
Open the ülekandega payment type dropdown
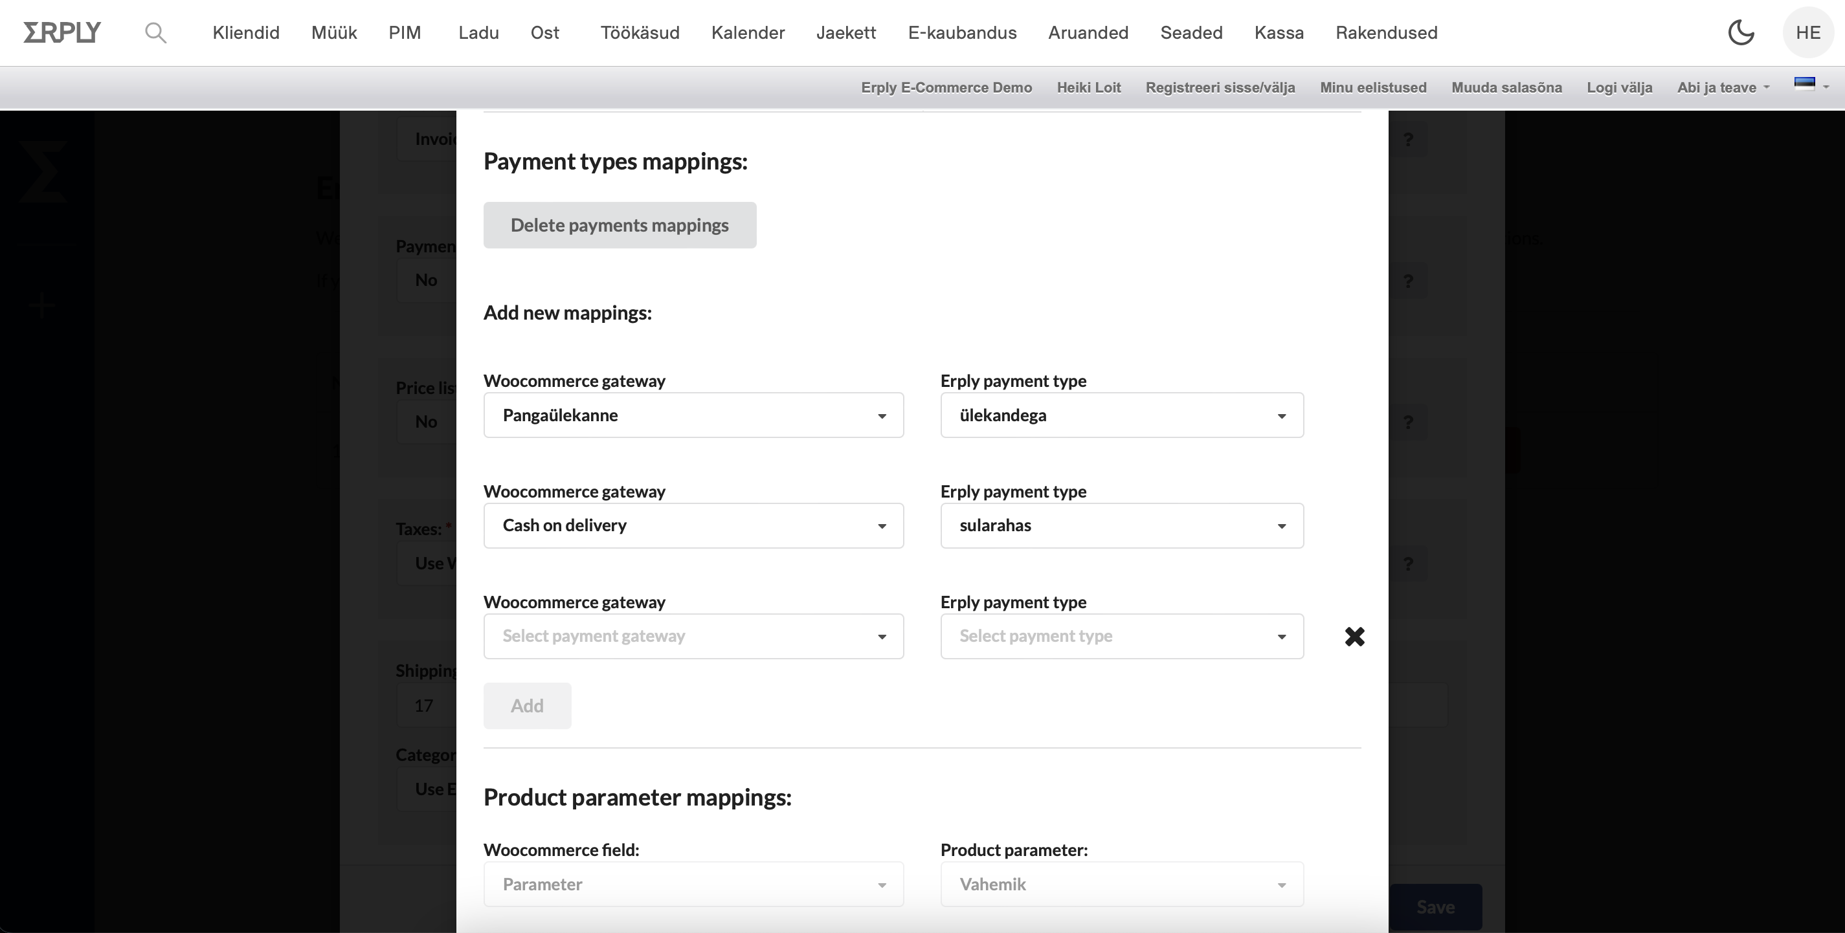(x=1122, y=415)
